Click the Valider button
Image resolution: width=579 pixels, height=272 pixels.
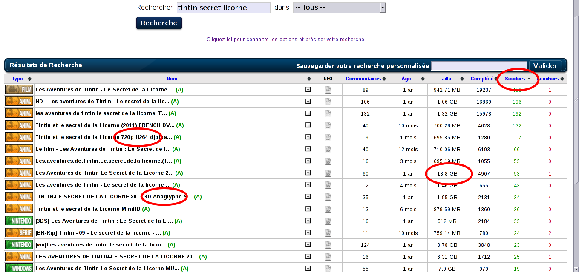click(x=545, y=65)
